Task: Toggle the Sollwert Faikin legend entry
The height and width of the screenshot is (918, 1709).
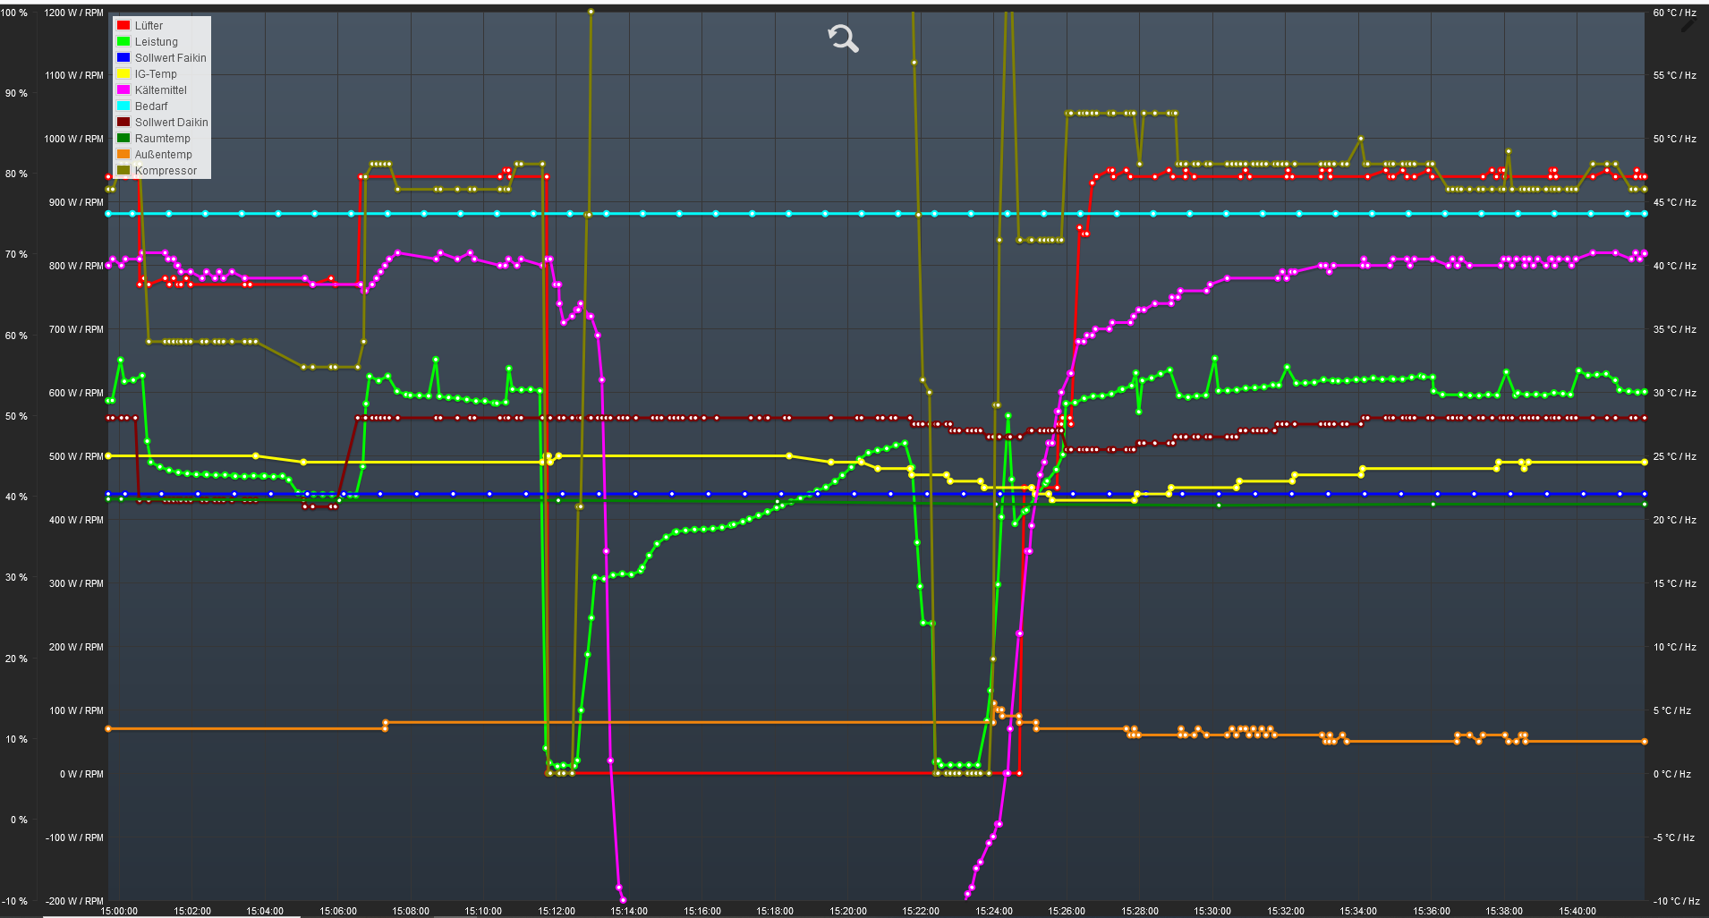Action: [x=170, y=58]
